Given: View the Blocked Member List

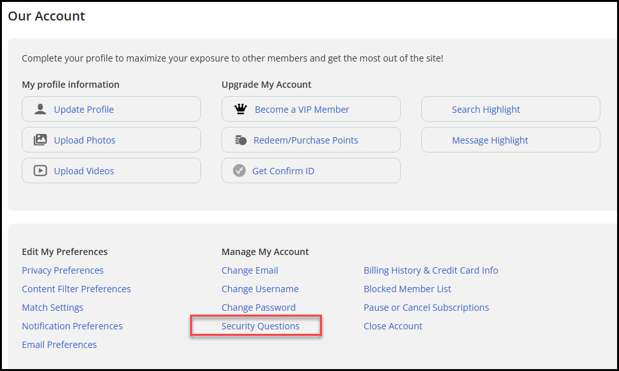Looking at the screenshot, I should click(407, 289).
